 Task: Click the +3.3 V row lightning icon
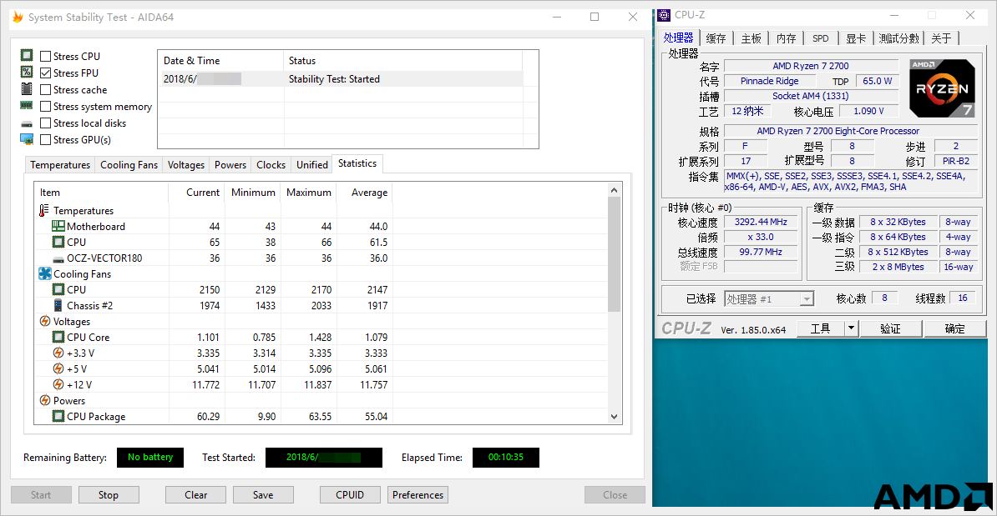58,353
